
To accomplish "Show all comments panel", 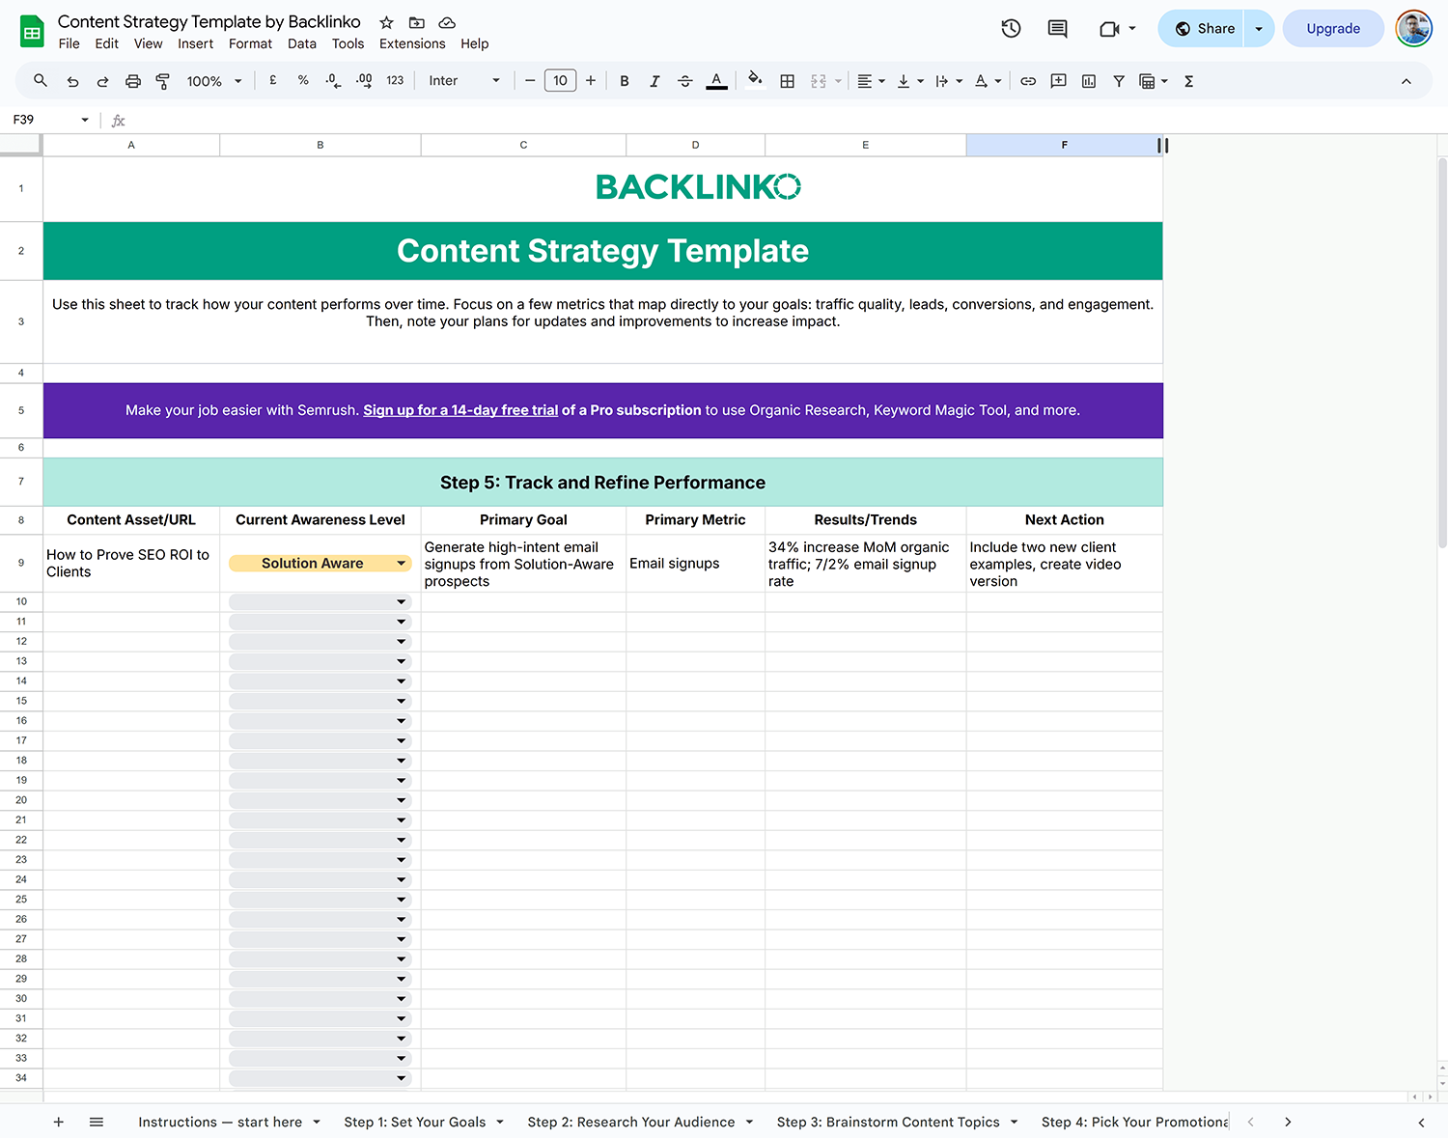I will [1058, 29].
